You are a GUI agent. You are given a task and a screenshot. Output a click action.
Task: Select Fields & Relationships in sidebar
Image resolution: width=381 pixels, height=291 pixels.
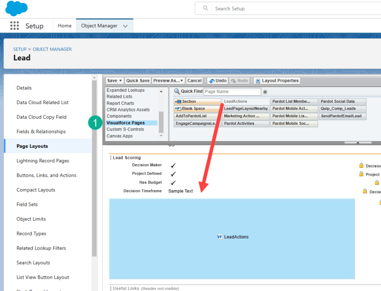[x=41, y=131]
